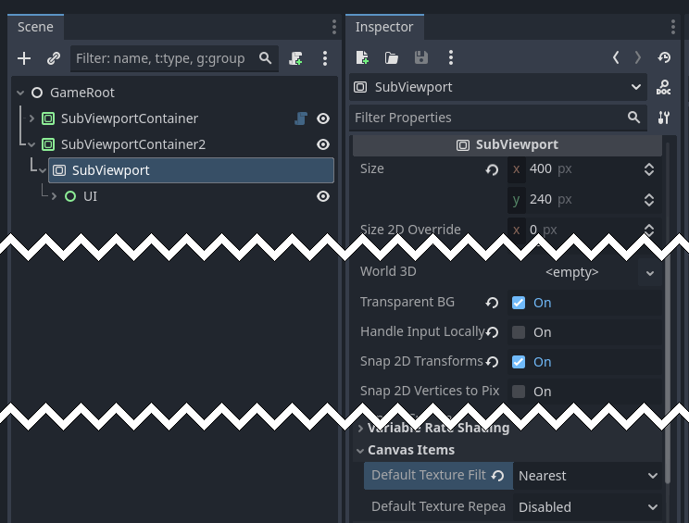The height and width of the screenshot is (523, 689).
Task: Select the UI node in tree
Action: pos(90,196)
